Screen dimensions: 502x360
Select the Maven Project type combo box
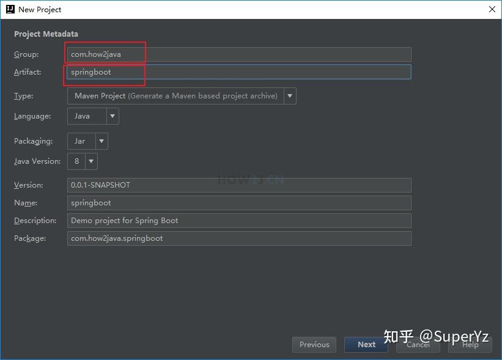pyautogui.click(x=182, y=96)
